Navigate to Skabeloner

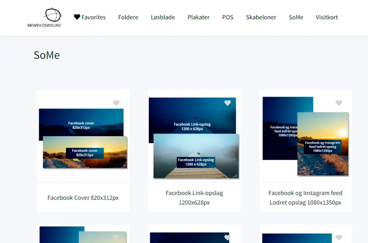point(261,17)
